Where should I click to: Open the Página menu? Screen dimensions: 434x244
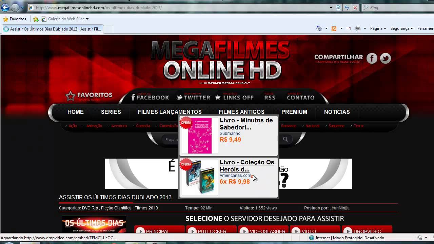pyautogui.click(x=378, y=28)
